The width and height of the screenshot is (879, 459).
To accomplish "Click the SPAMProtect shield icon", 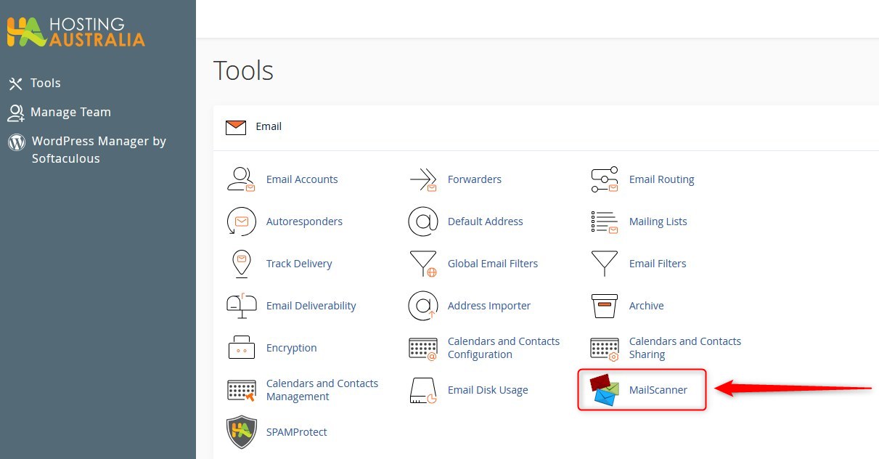I will 241,432.
